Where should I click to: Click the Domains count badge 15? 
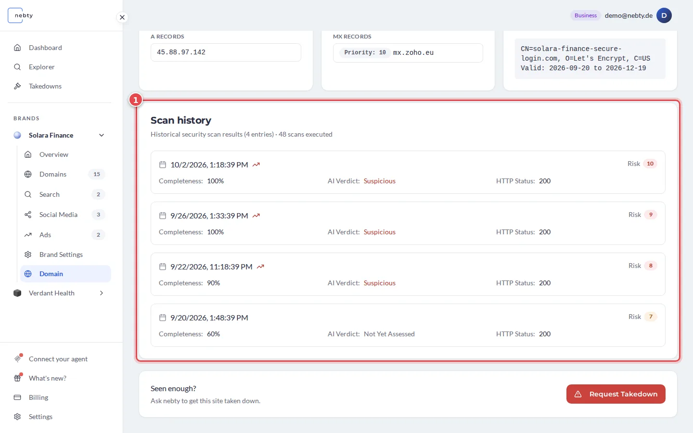(x=97, y=174)
